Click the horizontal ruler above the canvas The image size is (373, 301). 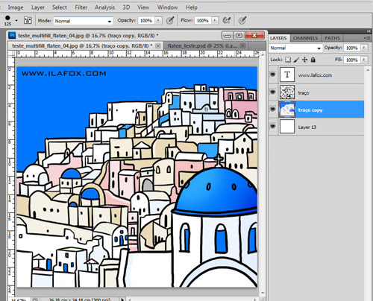click(x=137, y=54)
